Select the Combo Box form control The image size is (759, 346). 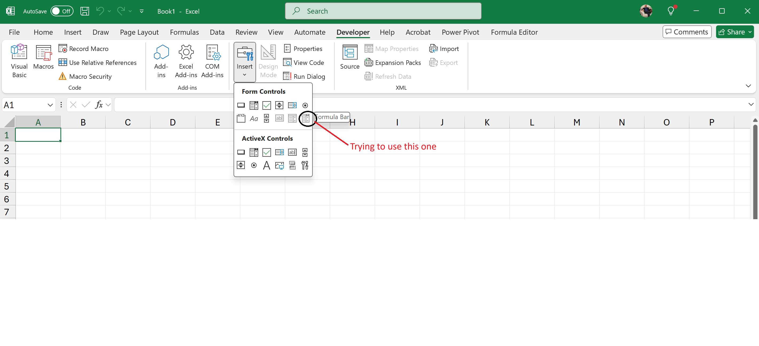tap(254, 105)
